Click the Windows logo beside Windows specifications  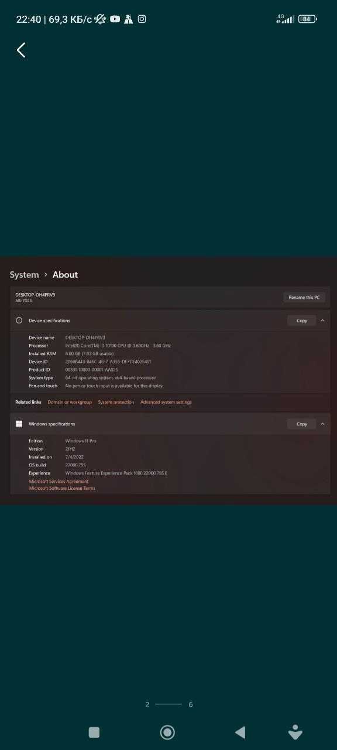[x=19, y=424]
